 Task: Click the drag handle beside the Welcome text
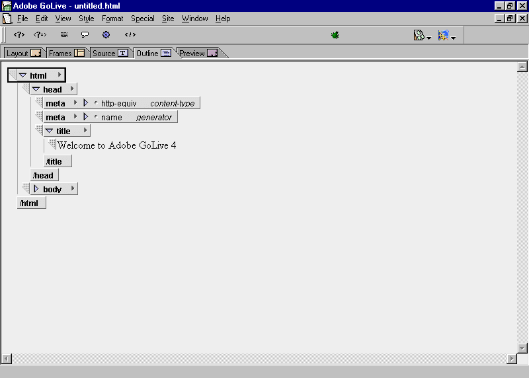[52, 144]
